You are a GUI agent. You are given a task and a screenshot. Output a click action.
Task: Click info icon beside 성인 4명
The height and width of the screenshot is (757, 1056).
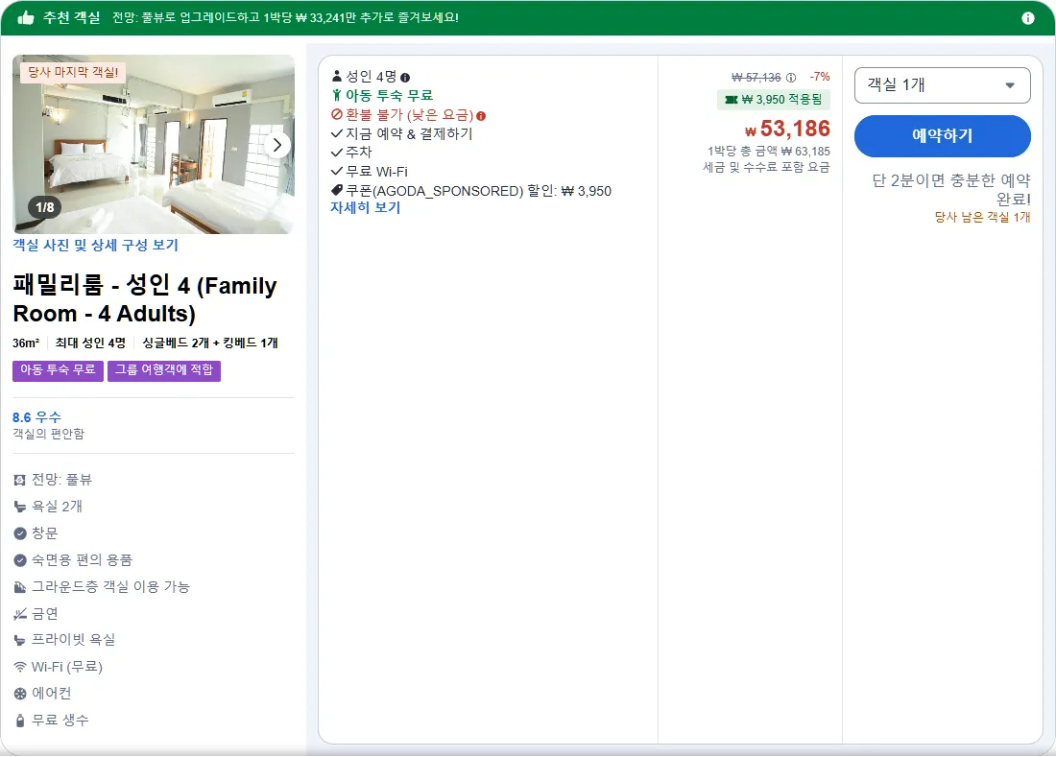coord(405,78)
